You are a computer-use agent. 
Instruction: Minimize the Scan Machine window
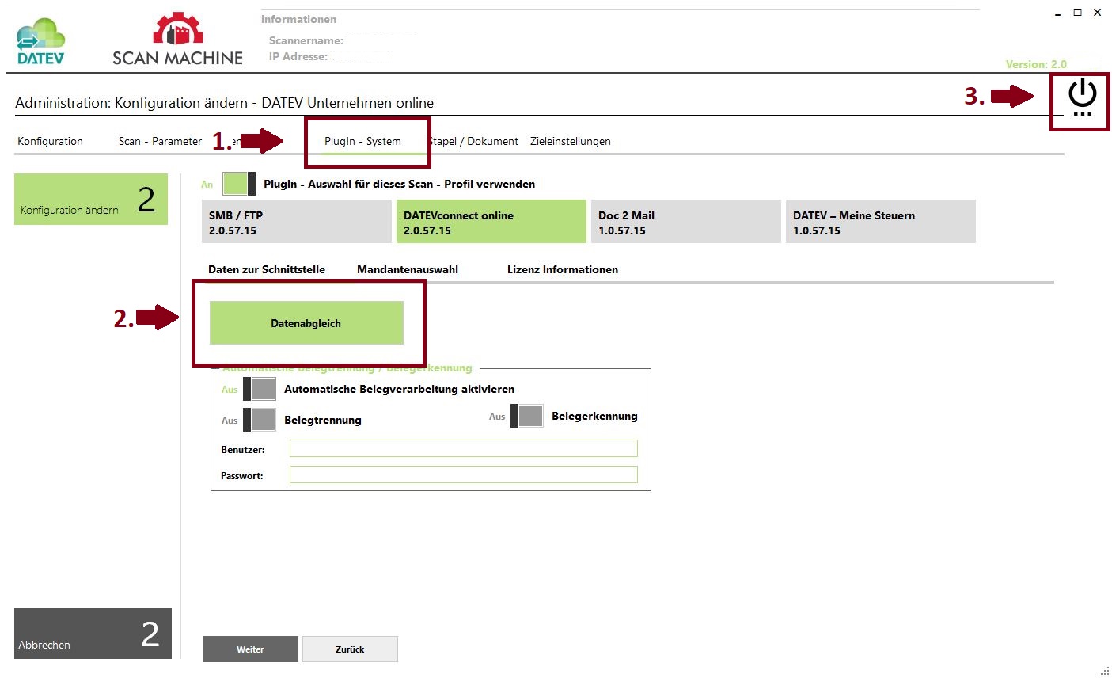pos(1057,13)
